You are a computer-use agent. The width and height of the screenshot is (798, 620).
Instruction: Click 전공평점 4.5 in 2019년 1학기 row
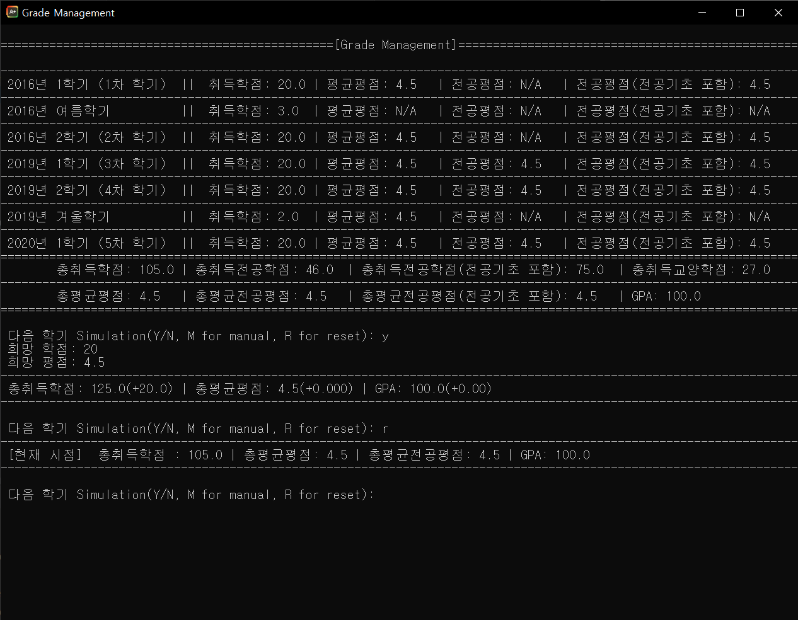496,164
